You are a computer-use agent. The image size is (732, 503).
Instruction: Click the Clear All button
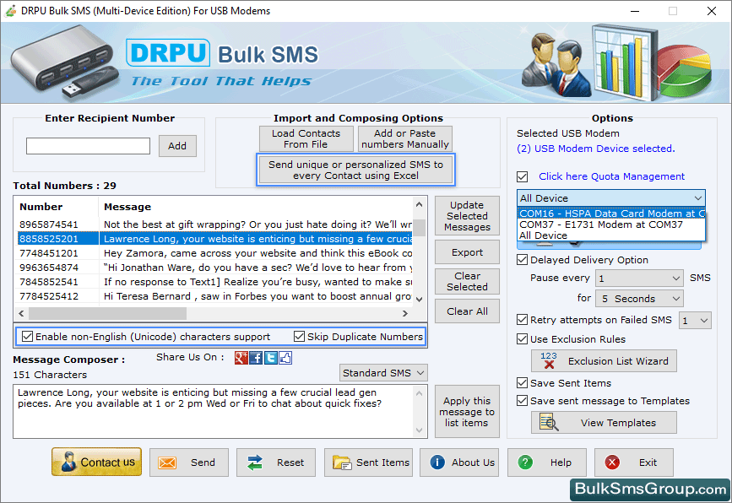pos(467,311)
